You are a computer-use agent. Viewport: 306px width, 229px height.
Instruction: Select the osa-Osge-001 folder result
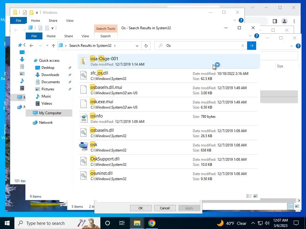(x=169, y=61)
